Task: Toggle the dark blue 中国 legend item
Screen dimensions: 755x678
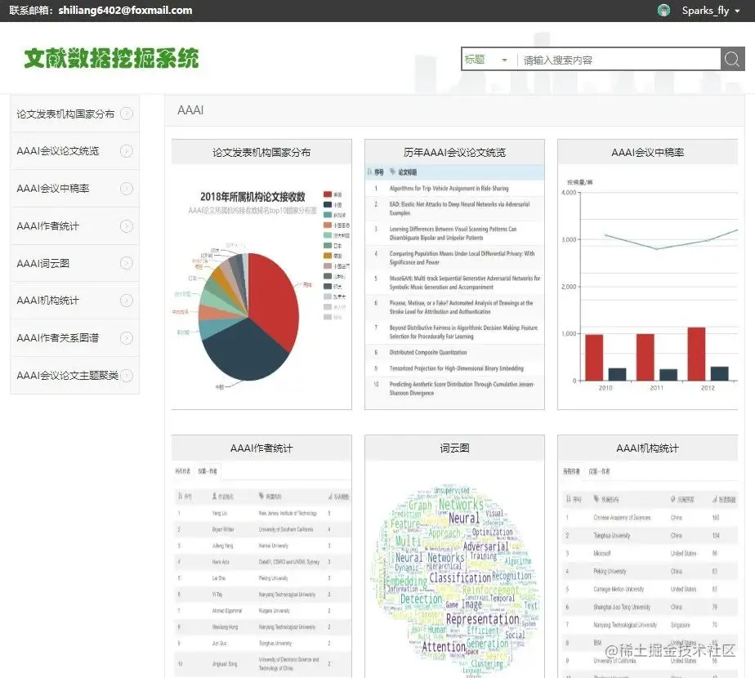Action: 333,205
